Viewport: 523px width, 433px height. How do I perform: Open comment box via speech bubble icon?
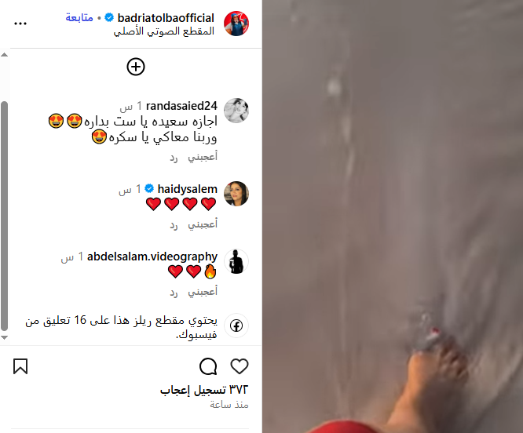click(208, 366)
